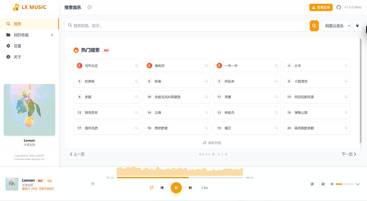The height and width of the screenshot is (201, 367).
Task: Click the hot search list vertical scrollbar
Action: point(361,90)
